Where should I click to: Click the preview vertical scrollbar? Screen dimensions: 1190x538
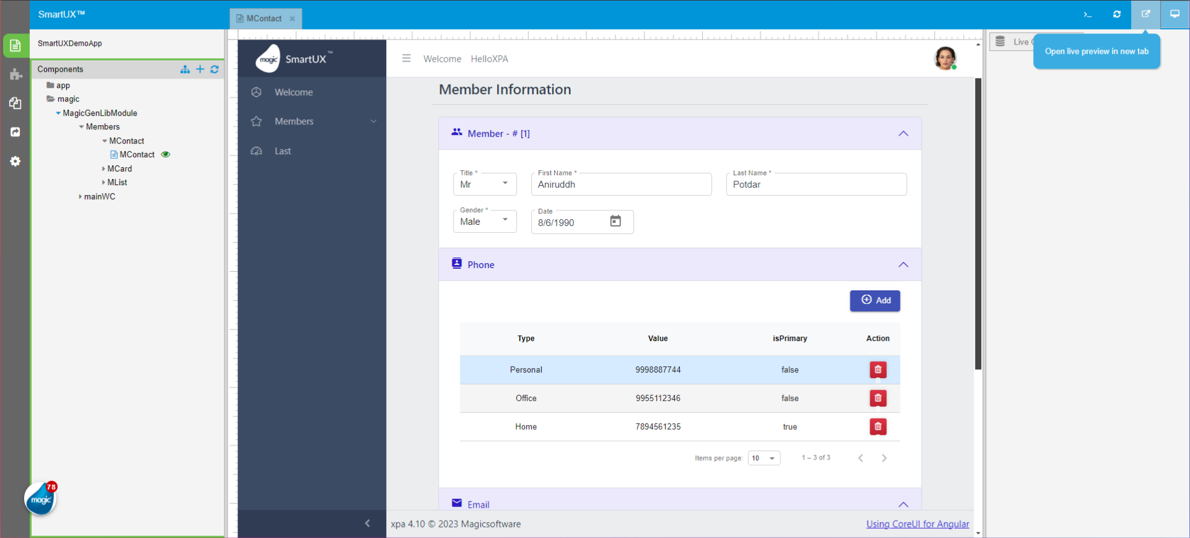coord(978,223)
